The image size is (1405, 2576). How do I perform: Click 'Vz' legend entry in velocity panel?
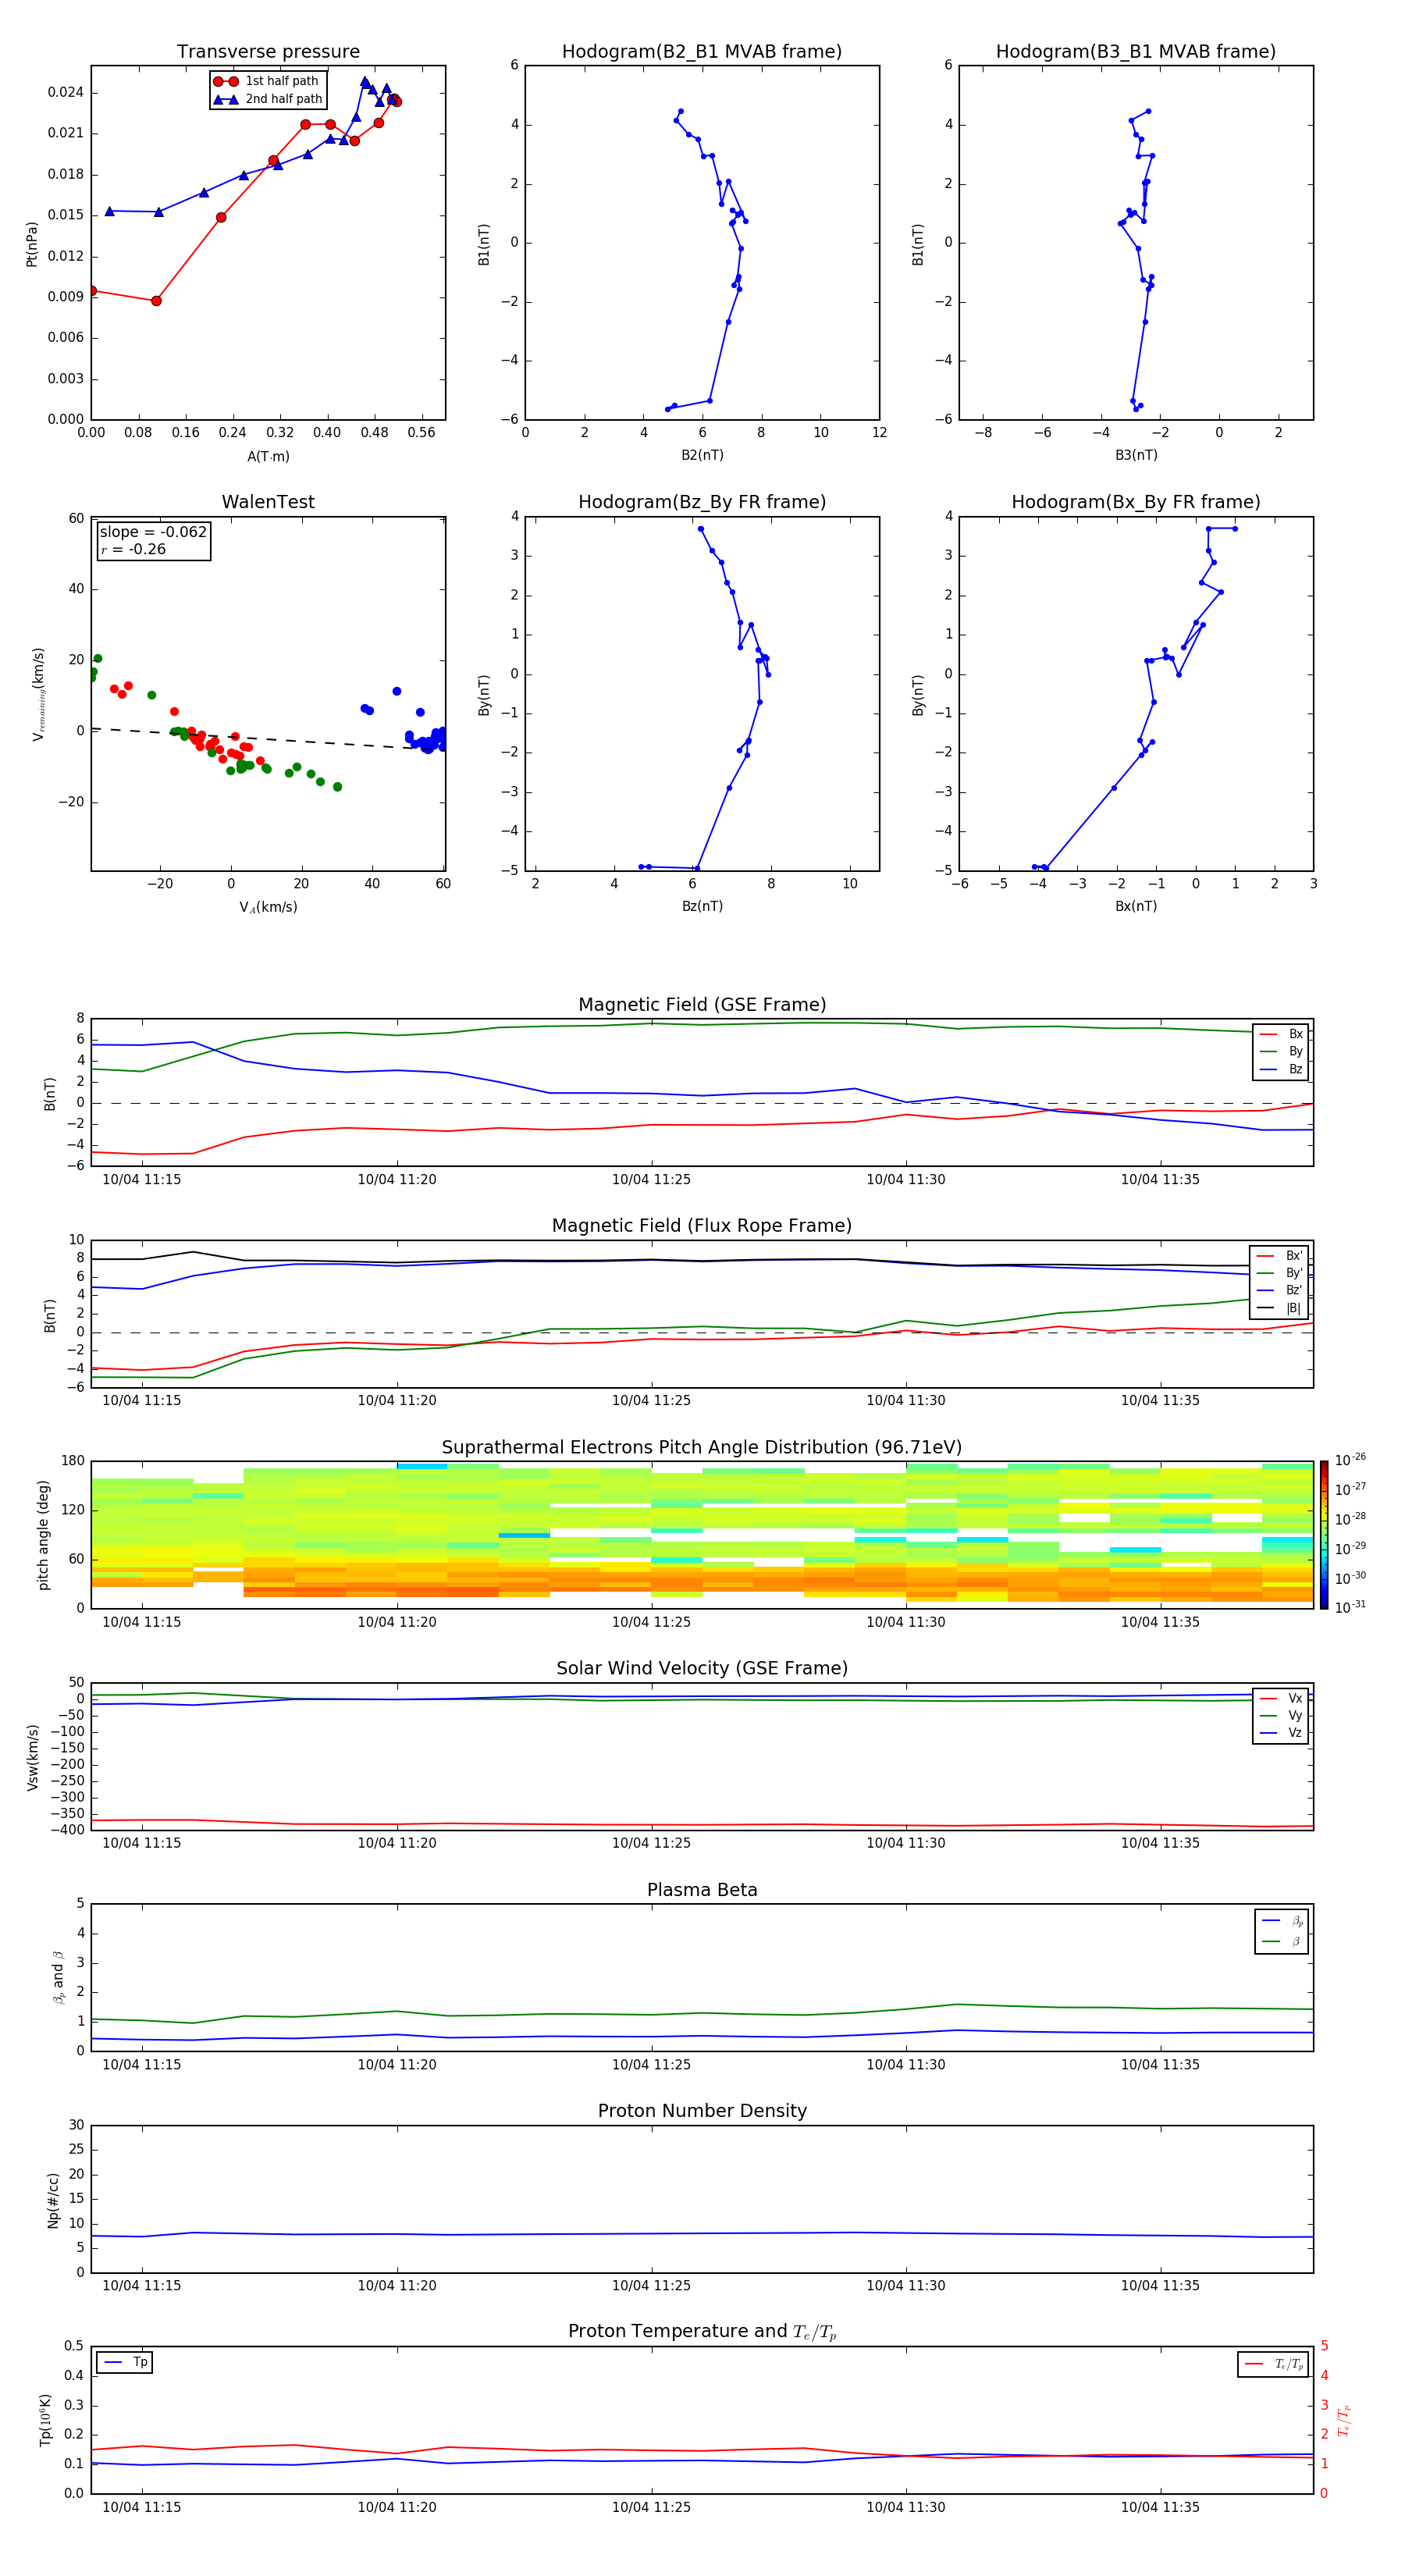pyautogui.click(x=1281, y=1733)
